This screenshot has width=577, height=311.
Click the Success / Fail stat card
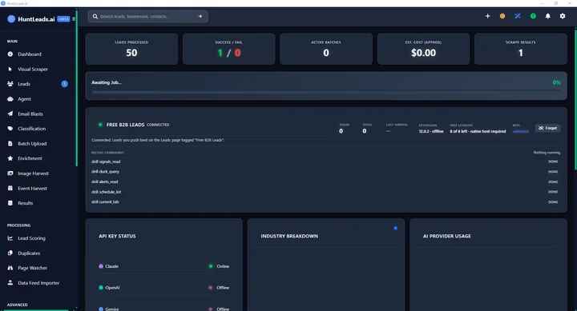click(228, 49)
